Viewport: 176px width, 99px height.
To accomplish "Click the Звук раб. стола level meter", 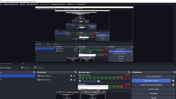I will coord(106,77).
